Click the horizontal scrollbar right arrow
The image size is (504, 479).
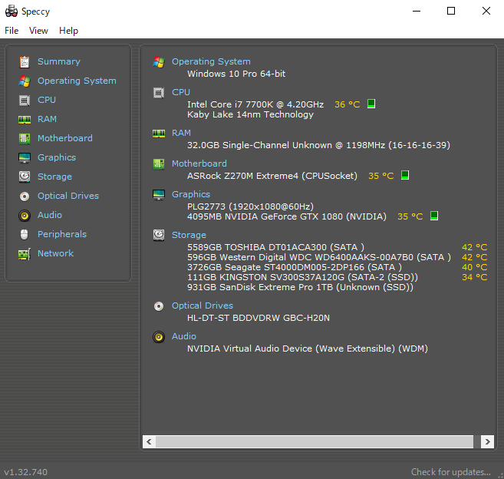[487, 442]
